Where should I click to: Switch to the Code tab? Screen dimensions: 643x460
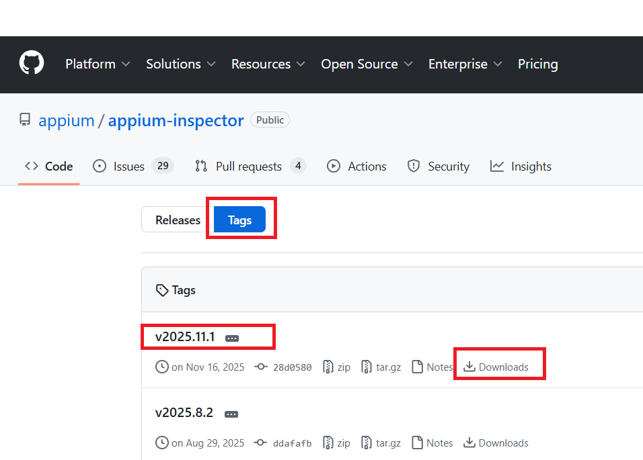click(49, 167)
